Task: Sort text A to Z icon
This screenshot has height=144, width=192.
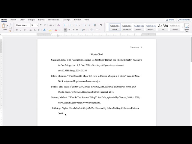Action: click(x=95, y=25)
